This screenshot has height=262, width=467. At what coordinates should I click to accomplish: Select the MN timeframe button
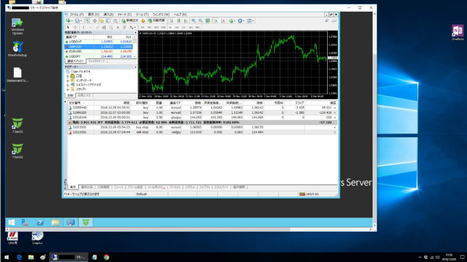pyautogui.click(x=197, y=27)
